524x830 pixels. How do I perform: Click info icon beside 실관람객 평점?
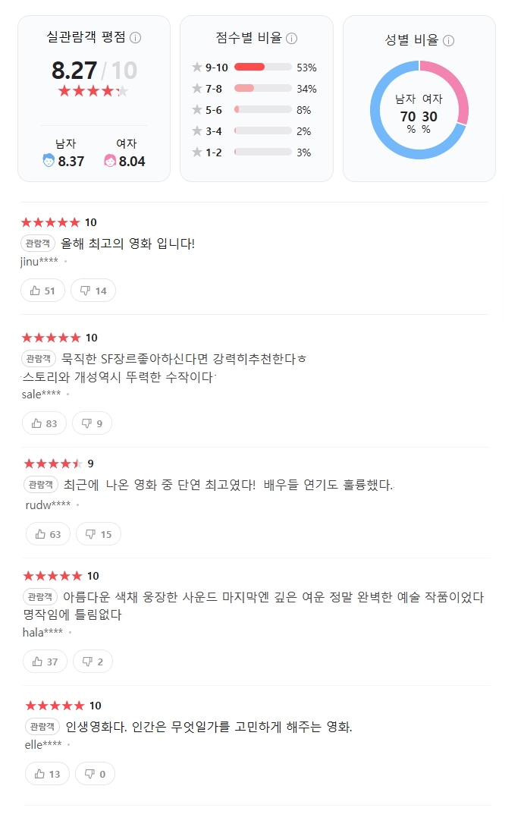click(x=136, y=38)
